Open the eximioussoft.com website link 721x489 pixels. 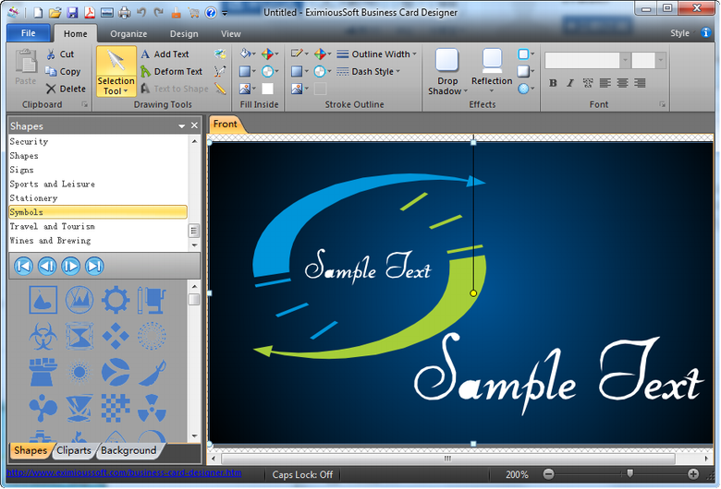click(x=125, y=473)
